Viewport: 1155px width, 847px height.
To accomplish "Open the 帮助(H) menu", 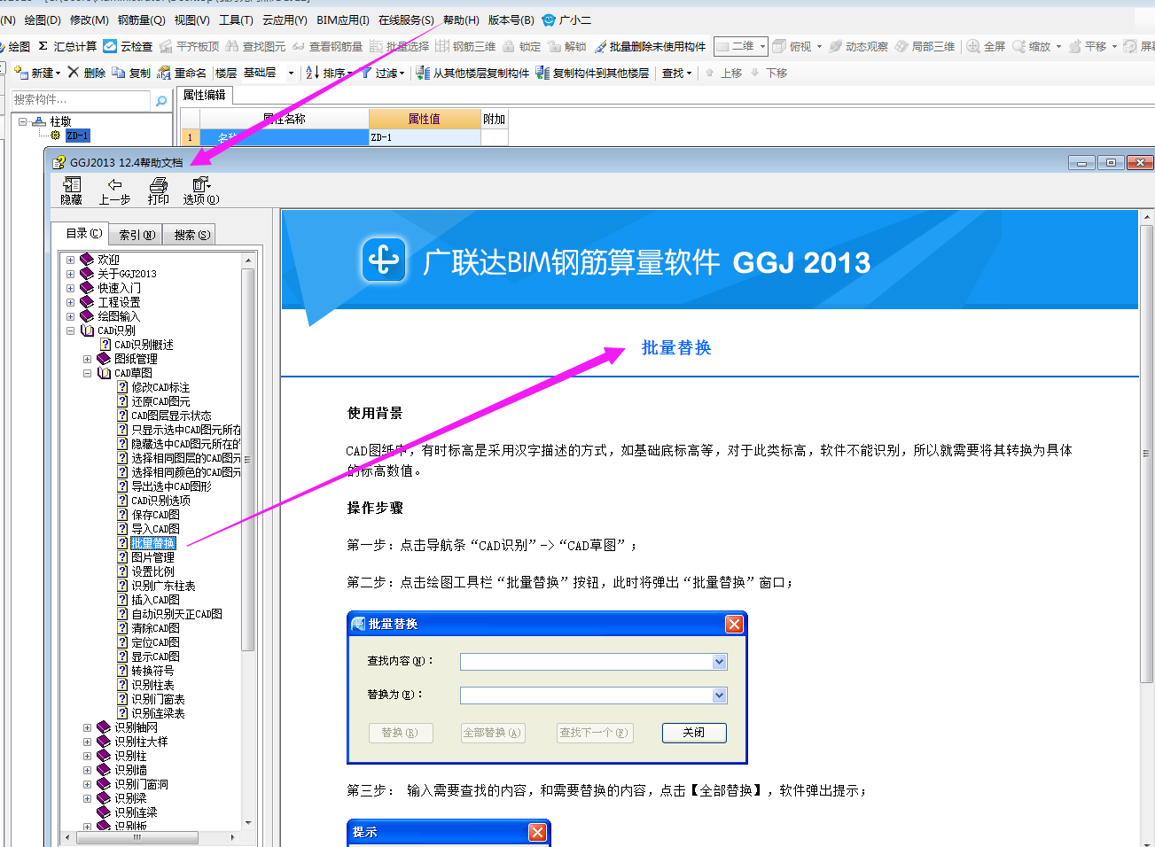I will point(461,19).
